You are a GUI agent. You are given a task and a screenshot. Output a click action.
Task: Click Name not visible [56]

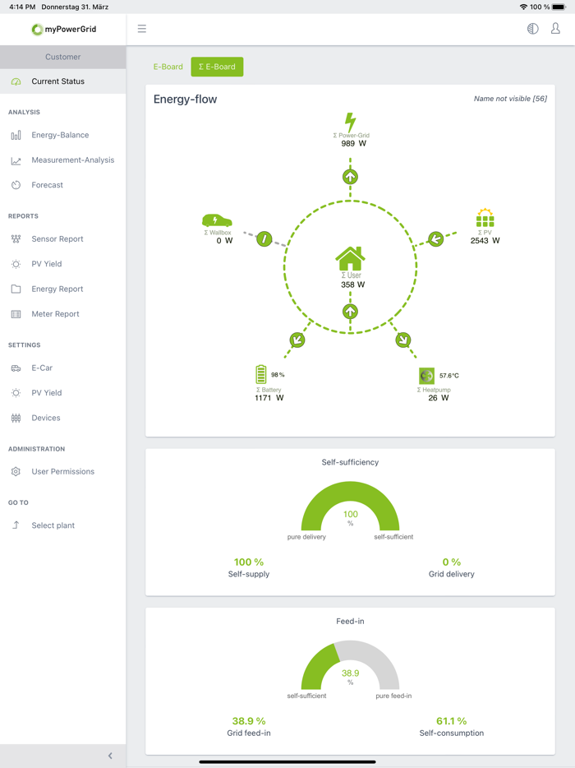pos(508,97)
